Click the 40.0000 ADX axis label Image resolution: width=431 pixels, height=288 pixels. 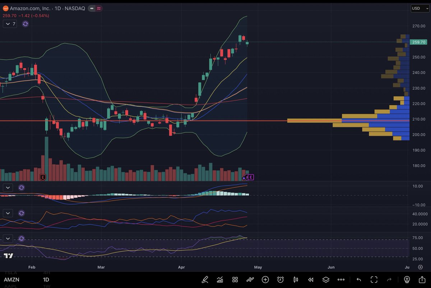click(420, 214)
